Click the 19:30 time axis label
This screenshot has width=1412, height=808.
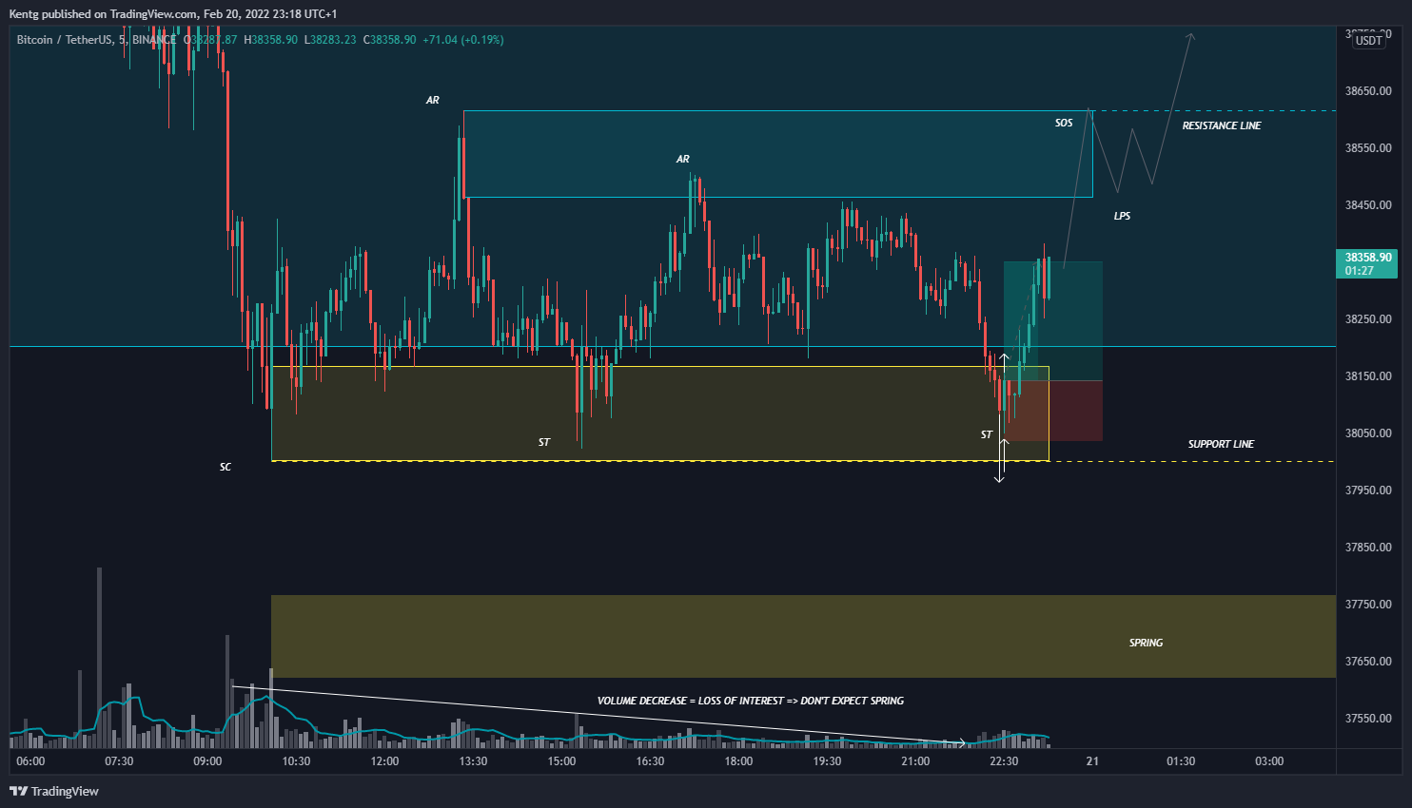[x=827, y=761]
